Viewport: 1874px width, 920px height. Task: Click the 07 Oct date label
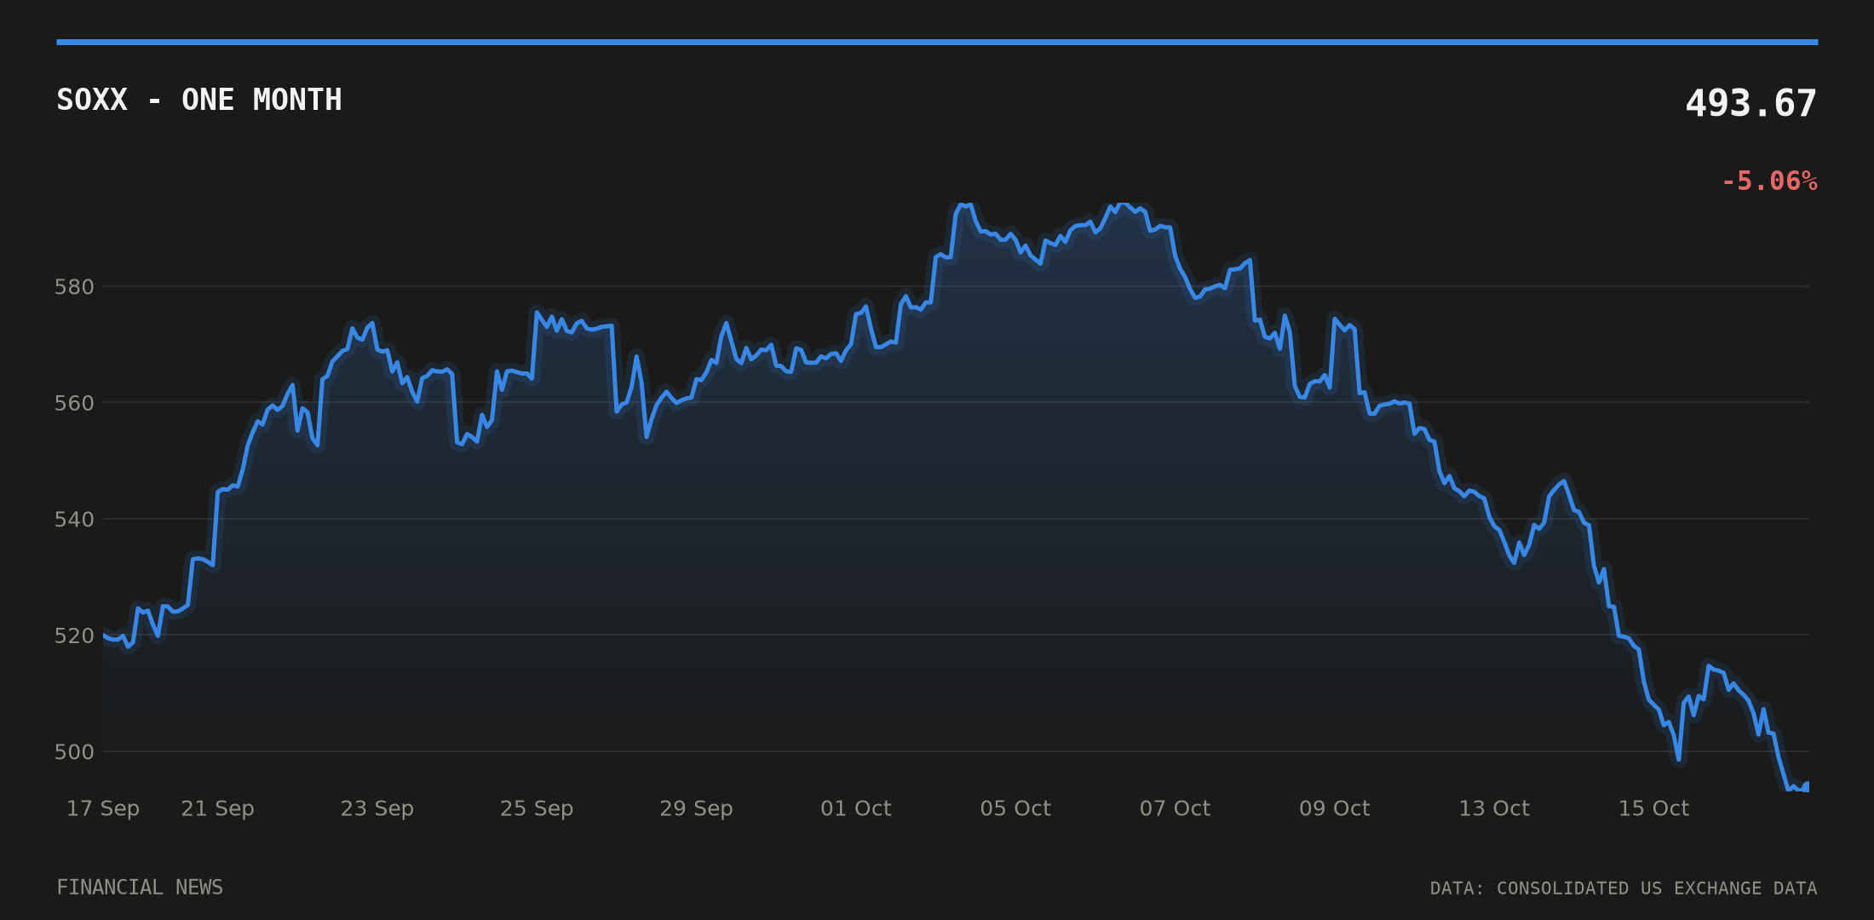1176,808
